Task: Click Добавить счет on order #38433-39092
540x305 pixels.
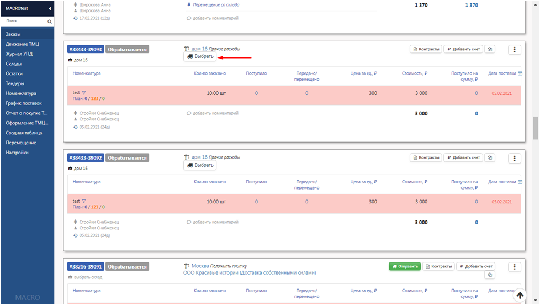Action: [464, 158]
